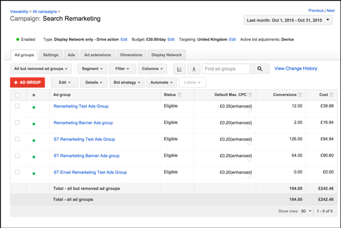Click Edit link next to campaign Type

coord(124,39)
